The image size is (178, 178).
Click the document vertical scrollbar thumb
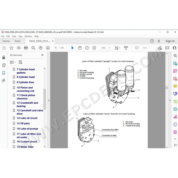click(x=167, y=88)
